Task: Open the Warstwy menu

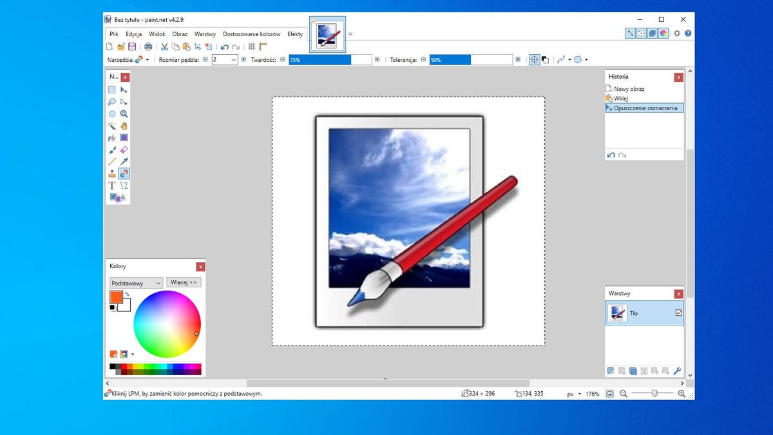Action: (x=205, y=34)
